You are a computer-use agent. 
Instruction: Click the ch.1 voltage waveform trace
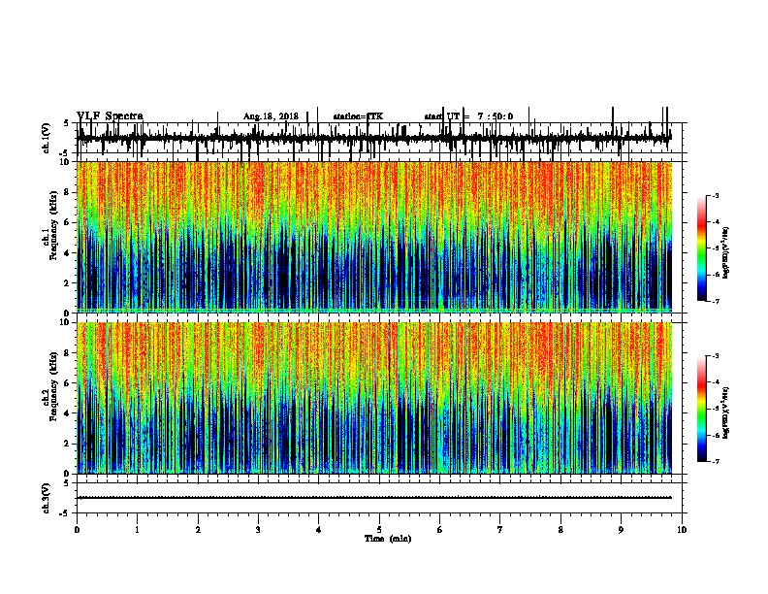374,138
